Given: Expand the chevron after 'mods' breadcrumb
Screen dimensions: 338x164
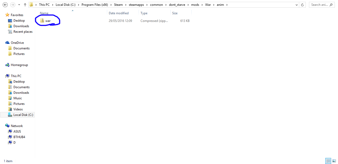Looking at the screenshot, I should click(x=202, y=5).
